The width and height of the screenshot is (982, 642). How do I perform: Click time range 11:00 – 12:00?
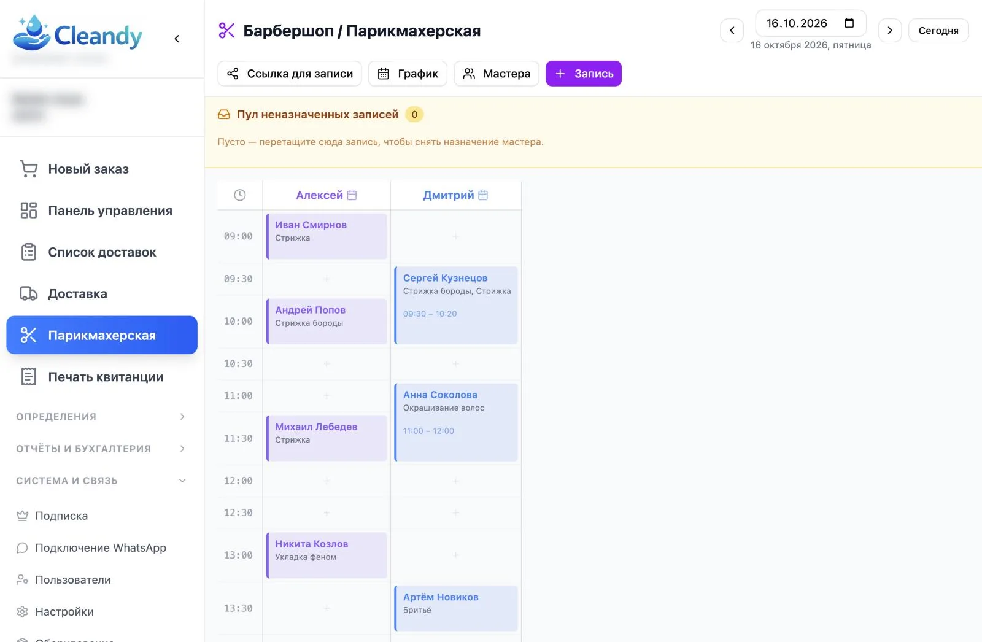pos(428,431)
